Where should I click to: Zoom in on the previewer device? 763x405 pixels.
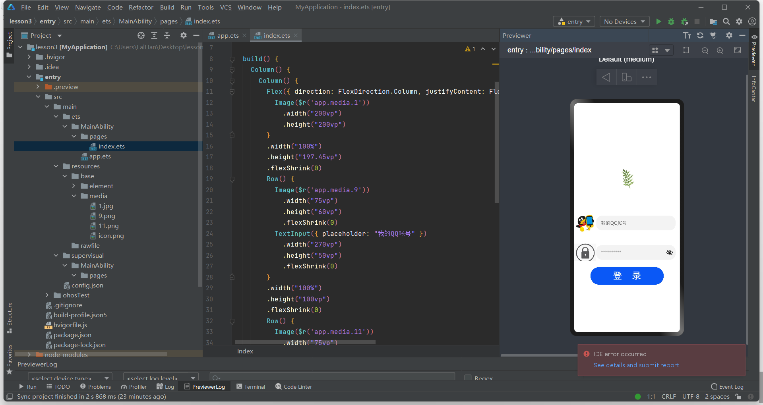coord(720,50)
